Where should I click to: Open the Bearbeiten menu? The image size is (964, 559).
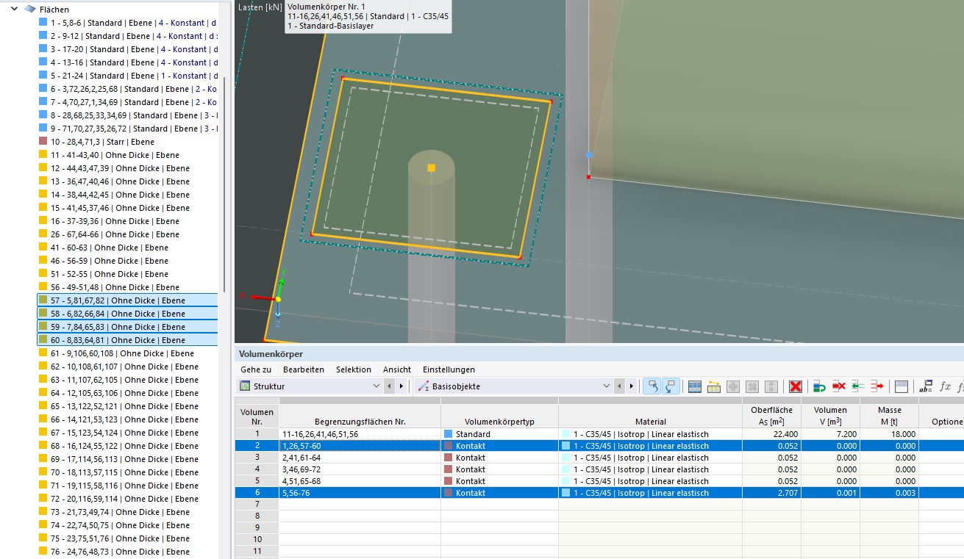pyautogui.click(x=303, y=369)
